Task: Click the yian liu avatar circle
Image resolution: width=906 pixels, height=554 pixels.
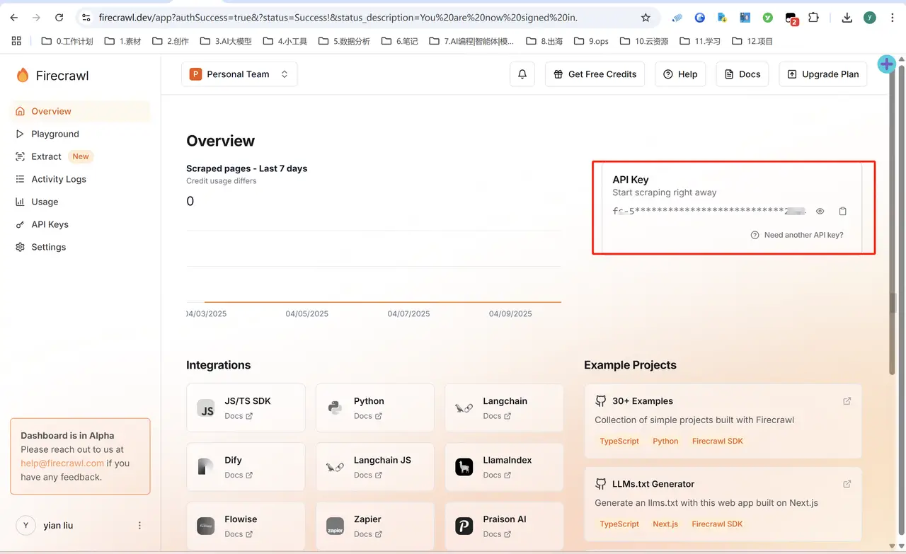Action: [x=25, y=526]
